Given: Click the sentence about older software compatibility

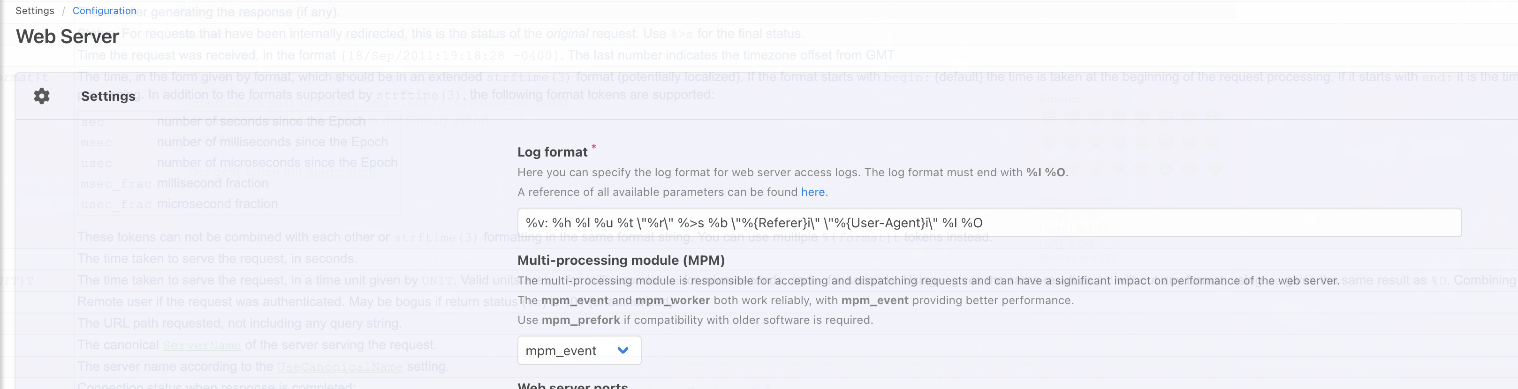Looking at the screenshot, I should (x=695, y=320).
